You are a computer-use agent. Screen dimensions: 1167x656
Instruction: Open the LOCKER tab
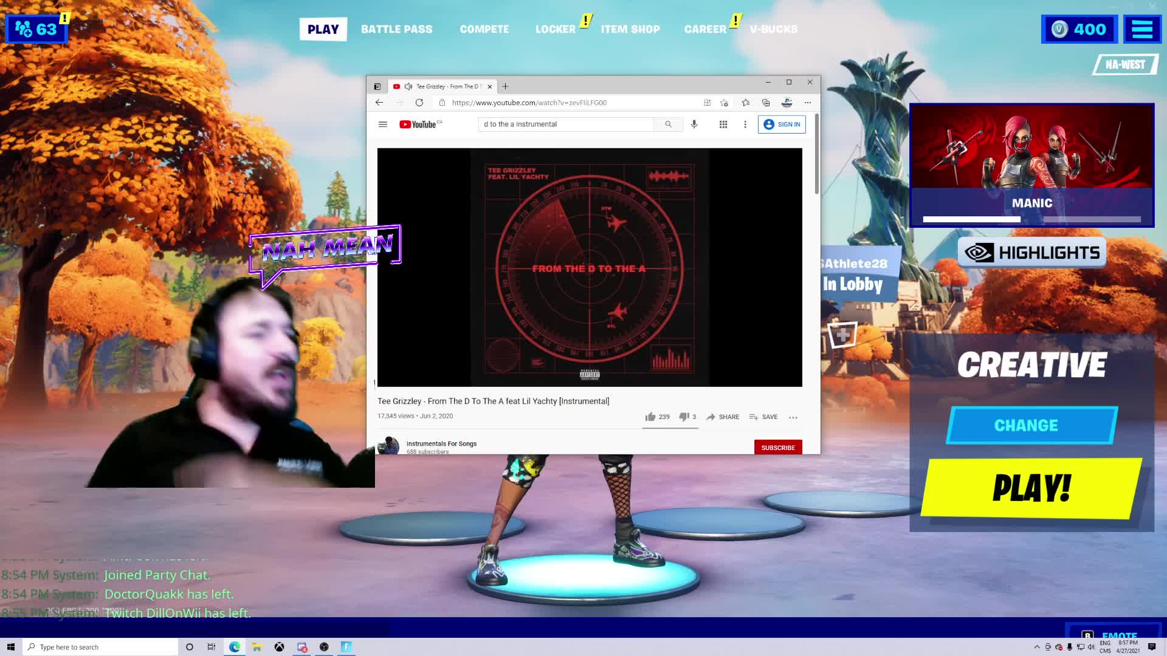555,29
